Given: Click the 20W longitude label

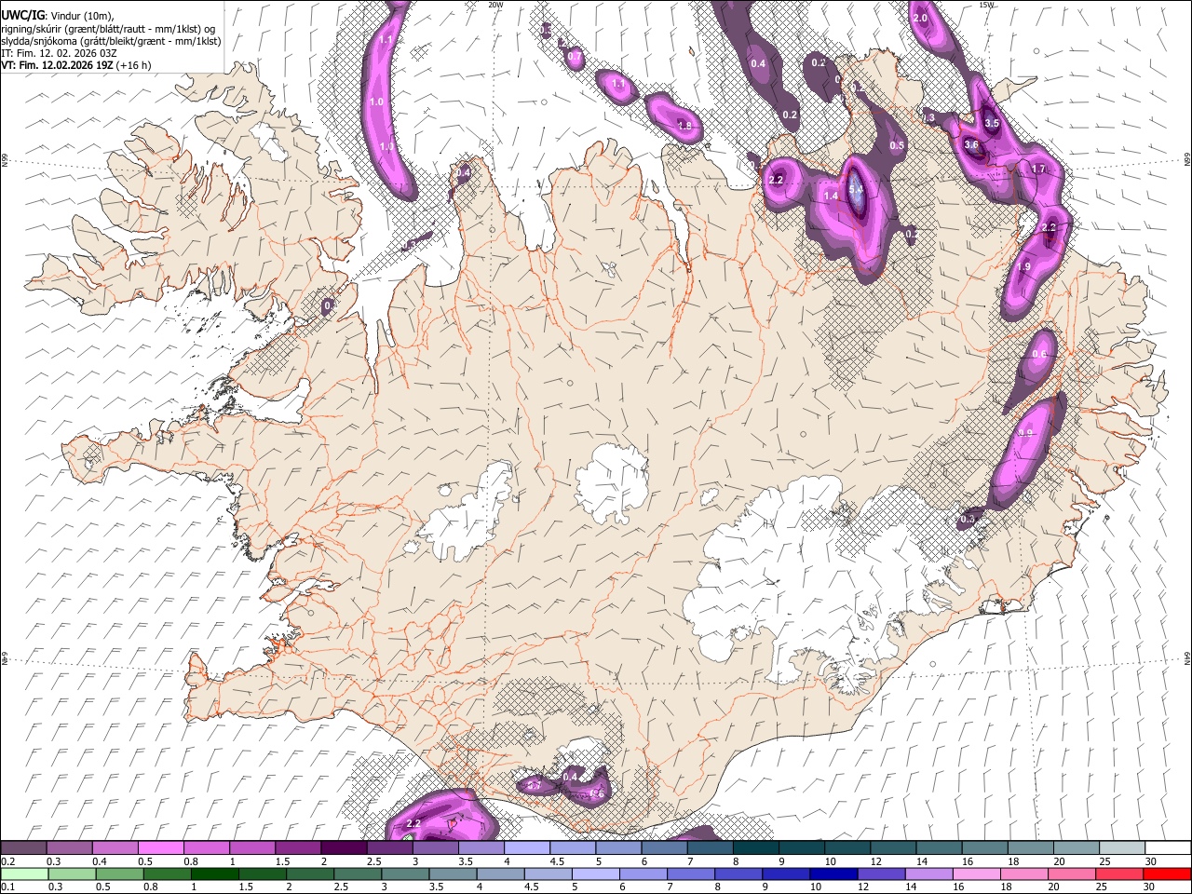Looking at the screenshot, I should tap(496, 5).
